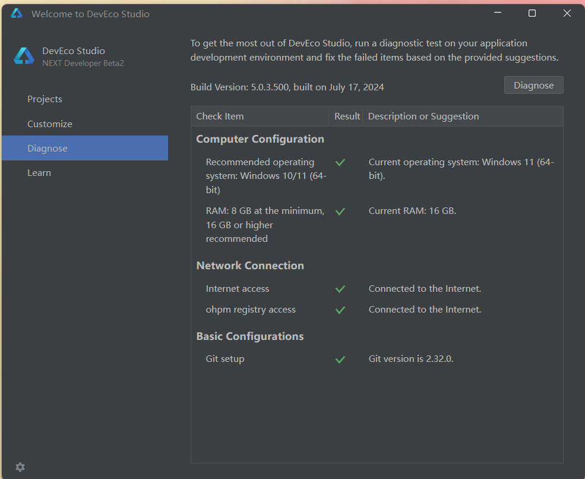Maximize the DevEco Studio window
The height and width of the screenshot is (479, 585).
532,13
